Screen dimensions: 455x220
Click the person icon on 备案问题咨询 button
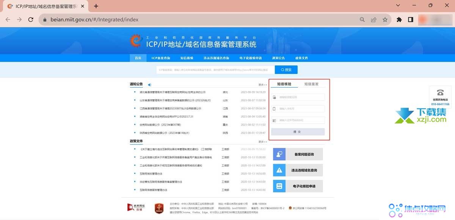click(x=279, y=154)
